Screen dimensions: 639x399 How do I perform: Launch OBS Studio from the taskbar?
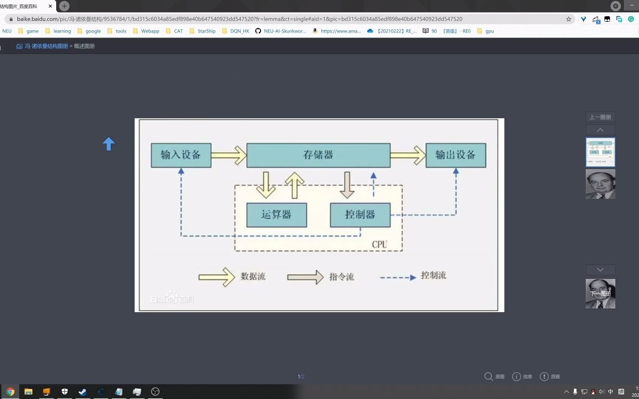pos(155,392)
